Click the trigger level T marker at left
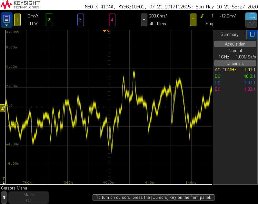Viewport: 258px width, 204px height. tap(4, 181)
